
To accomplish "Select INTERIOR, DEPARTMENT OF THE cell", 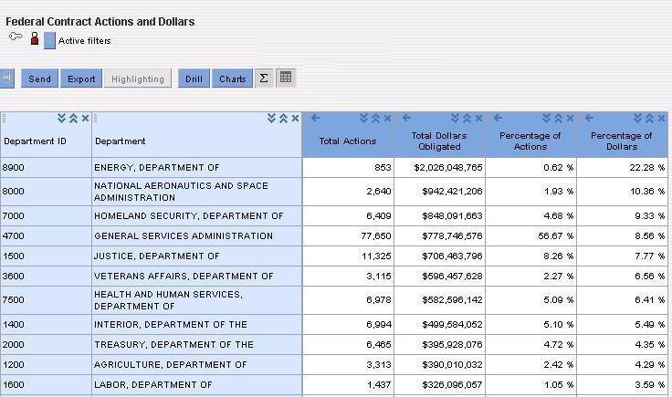I will [196, 325].
